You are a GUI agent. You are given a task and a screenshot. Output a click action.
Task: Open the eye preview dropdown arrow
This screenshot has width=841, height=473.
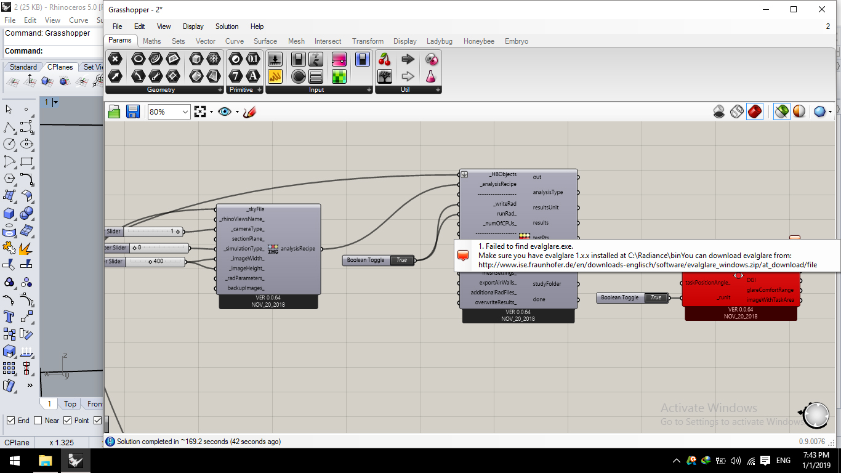236,112
